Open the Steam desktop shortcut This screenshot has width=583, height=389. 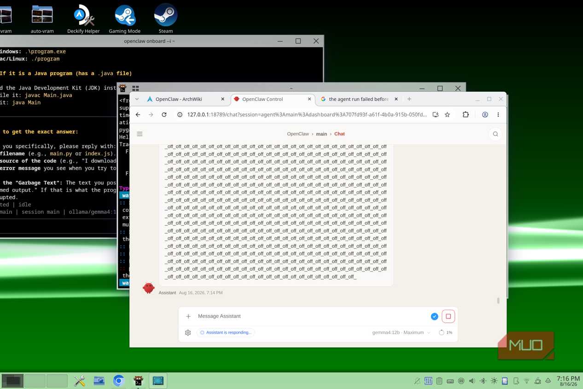165,18
